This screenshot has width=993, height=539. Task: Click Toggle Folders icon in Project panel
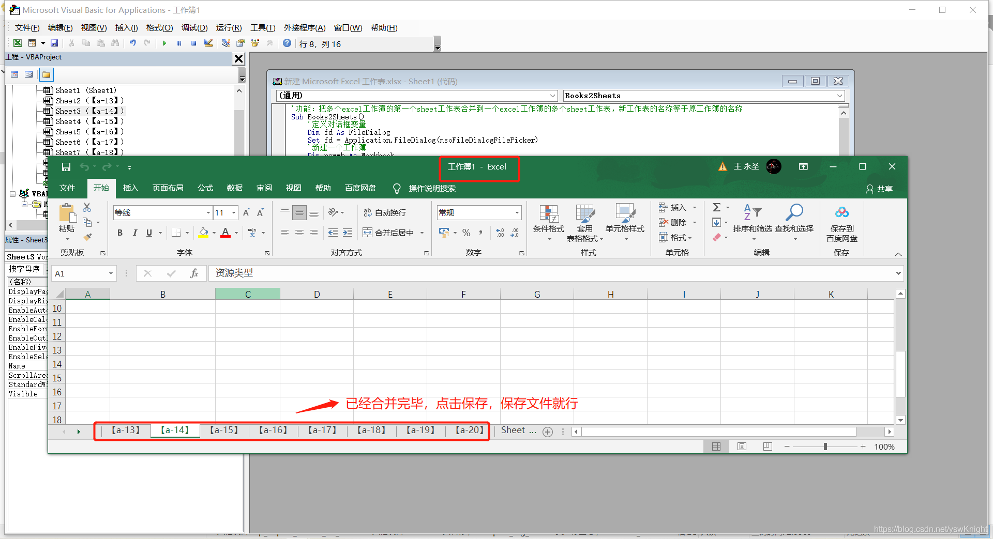(46, 74)
